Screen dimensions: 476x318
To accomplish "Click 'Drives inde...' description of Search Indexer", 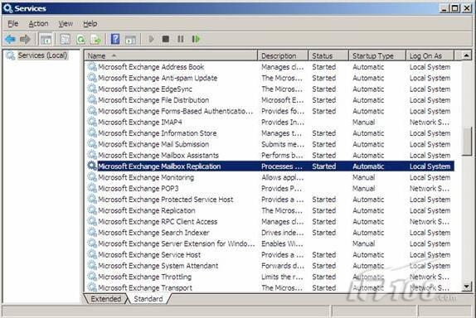I will click(282, 233).
